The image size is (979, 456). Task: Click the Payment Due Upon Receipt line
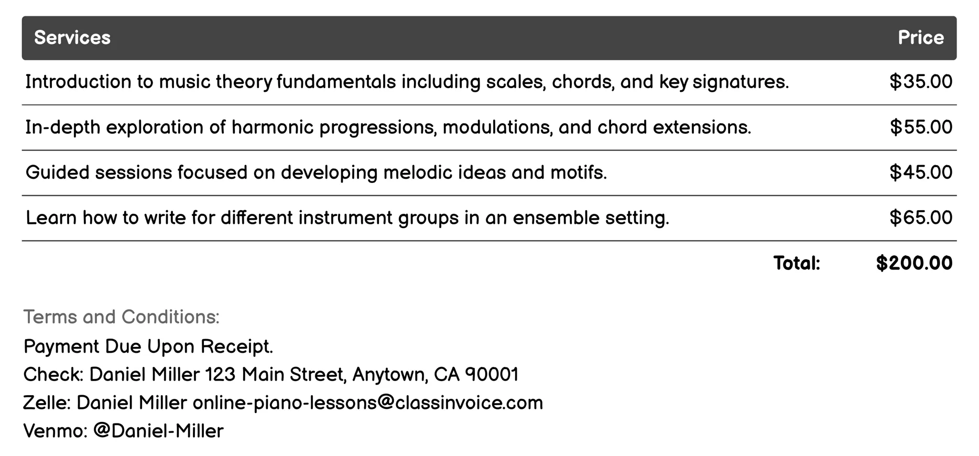(148, 346)
